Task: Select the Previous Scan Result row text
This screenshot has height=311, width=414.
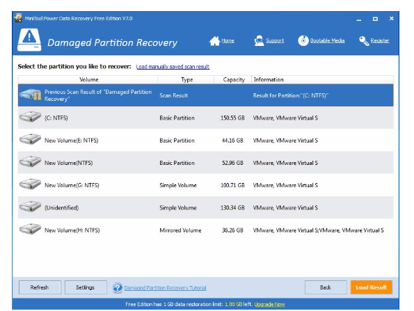Action: coord(98,95)
